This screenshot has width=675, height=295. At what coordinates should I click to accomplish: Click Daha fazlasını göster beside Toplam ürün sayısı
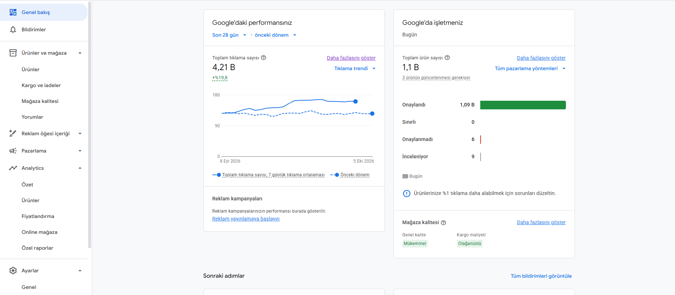pyautogui.click(x=541, y=58)
